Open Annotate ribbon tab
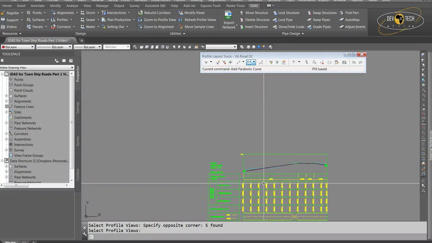Image resolution: width=432 pixels, height=243 pixels. (x=37, y=5)
